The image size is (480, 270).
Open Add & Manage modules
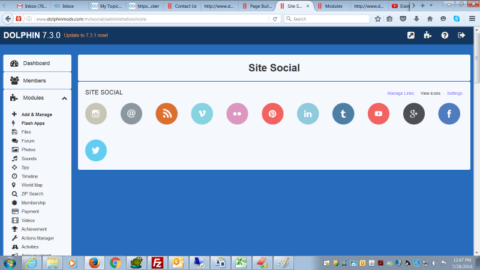coord(37,115)
